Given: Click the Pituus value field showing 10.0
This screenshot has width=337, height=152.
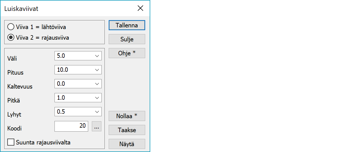Looking at the screenshot, I should [x=74, y=70].
